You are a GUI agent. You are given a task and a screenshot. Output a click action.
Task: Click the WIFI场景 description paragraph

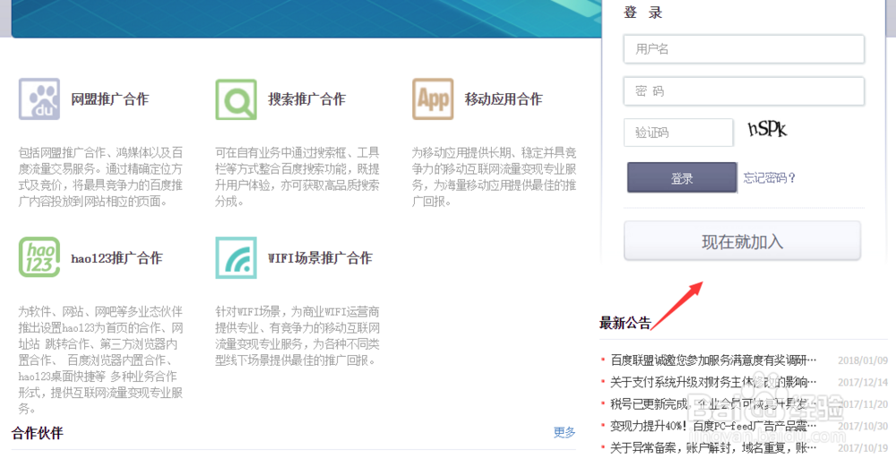(x=297, y=336)
